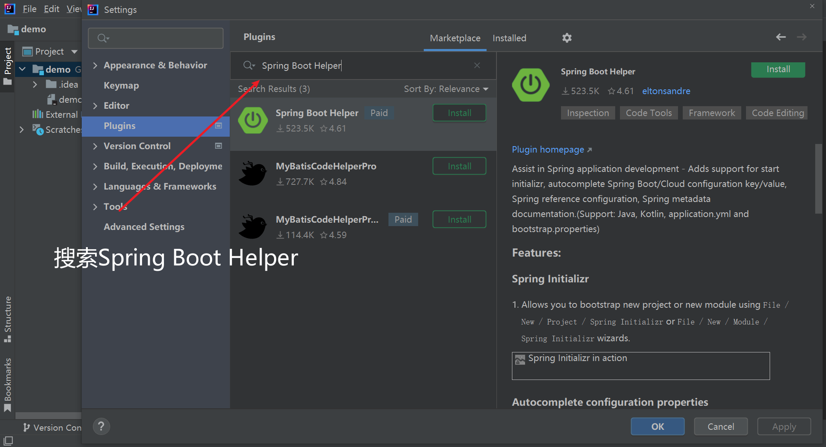The width and height of the screenshot is (826, 447).
Task: Click Inspection tag
Action: tap(588, 113)
